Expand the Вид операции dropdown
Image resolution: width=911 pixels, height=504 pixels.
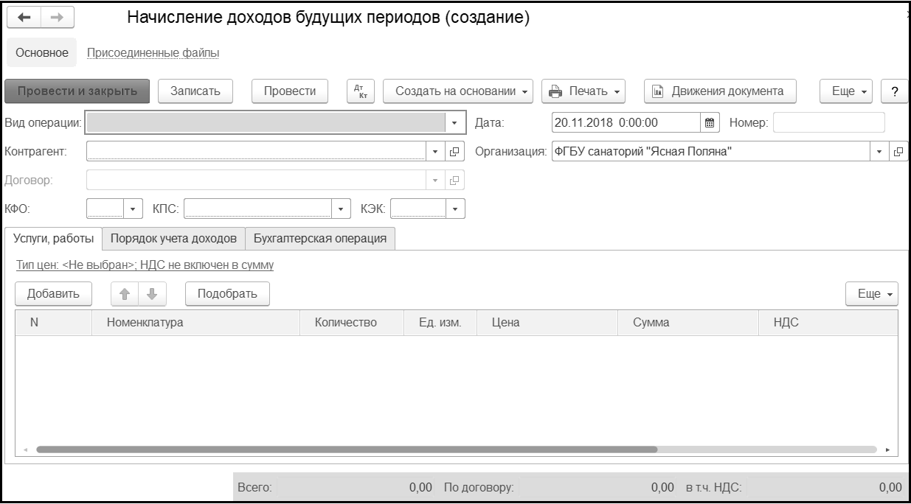(x=454, y=122)
